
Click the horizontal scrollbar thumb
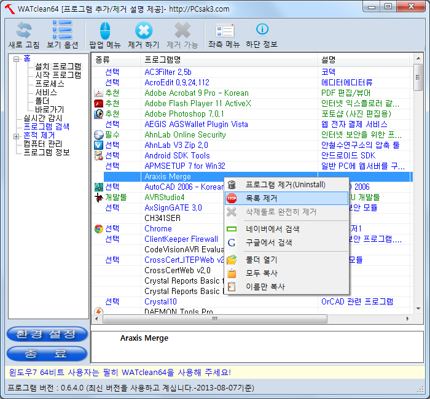tap(215, 319)
